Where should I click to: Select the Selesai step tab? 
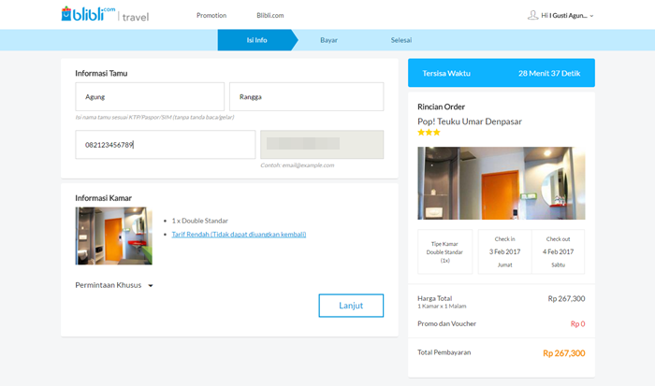tap(401, 40)
